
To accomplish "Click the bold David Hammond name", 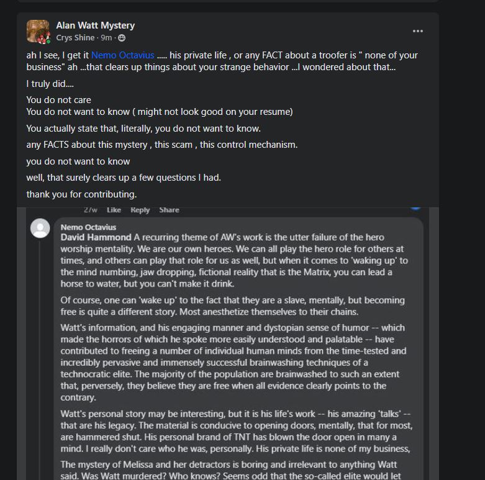I will pos(96,237).
